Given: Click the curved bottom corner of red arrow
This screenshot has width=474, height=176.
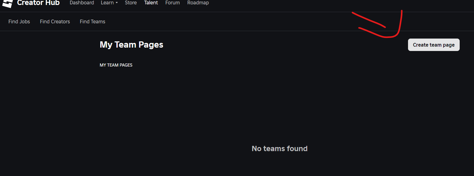Looking at the screenshot, I should pos(395,36).
